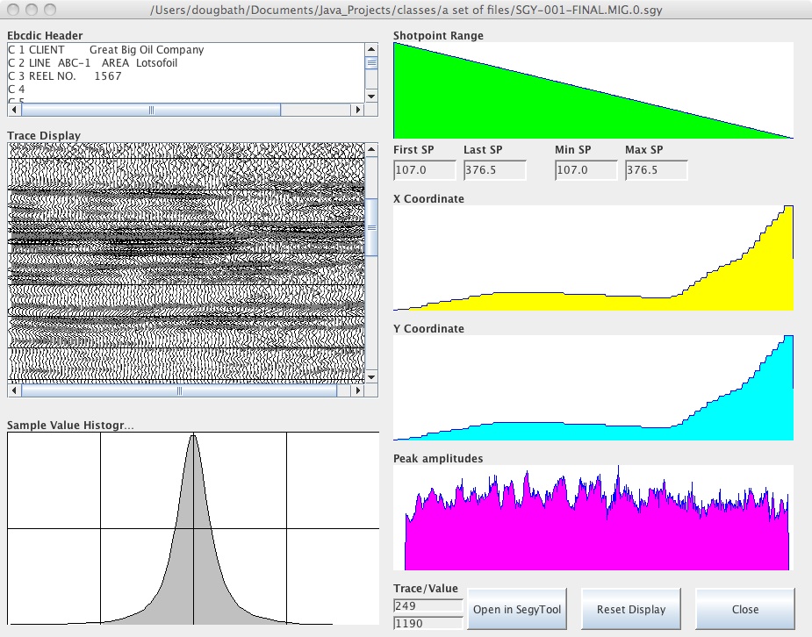This screenshot has height=637, width=812.
Task: Click Ebcdic Header scroll down arrow
Action: coord(370,96)
